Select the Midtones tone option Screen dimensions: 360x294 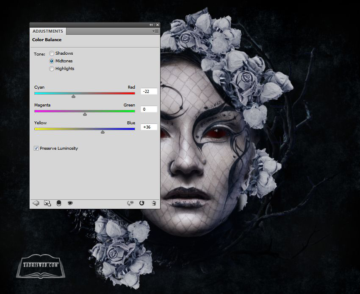click(x=52, y=61)
